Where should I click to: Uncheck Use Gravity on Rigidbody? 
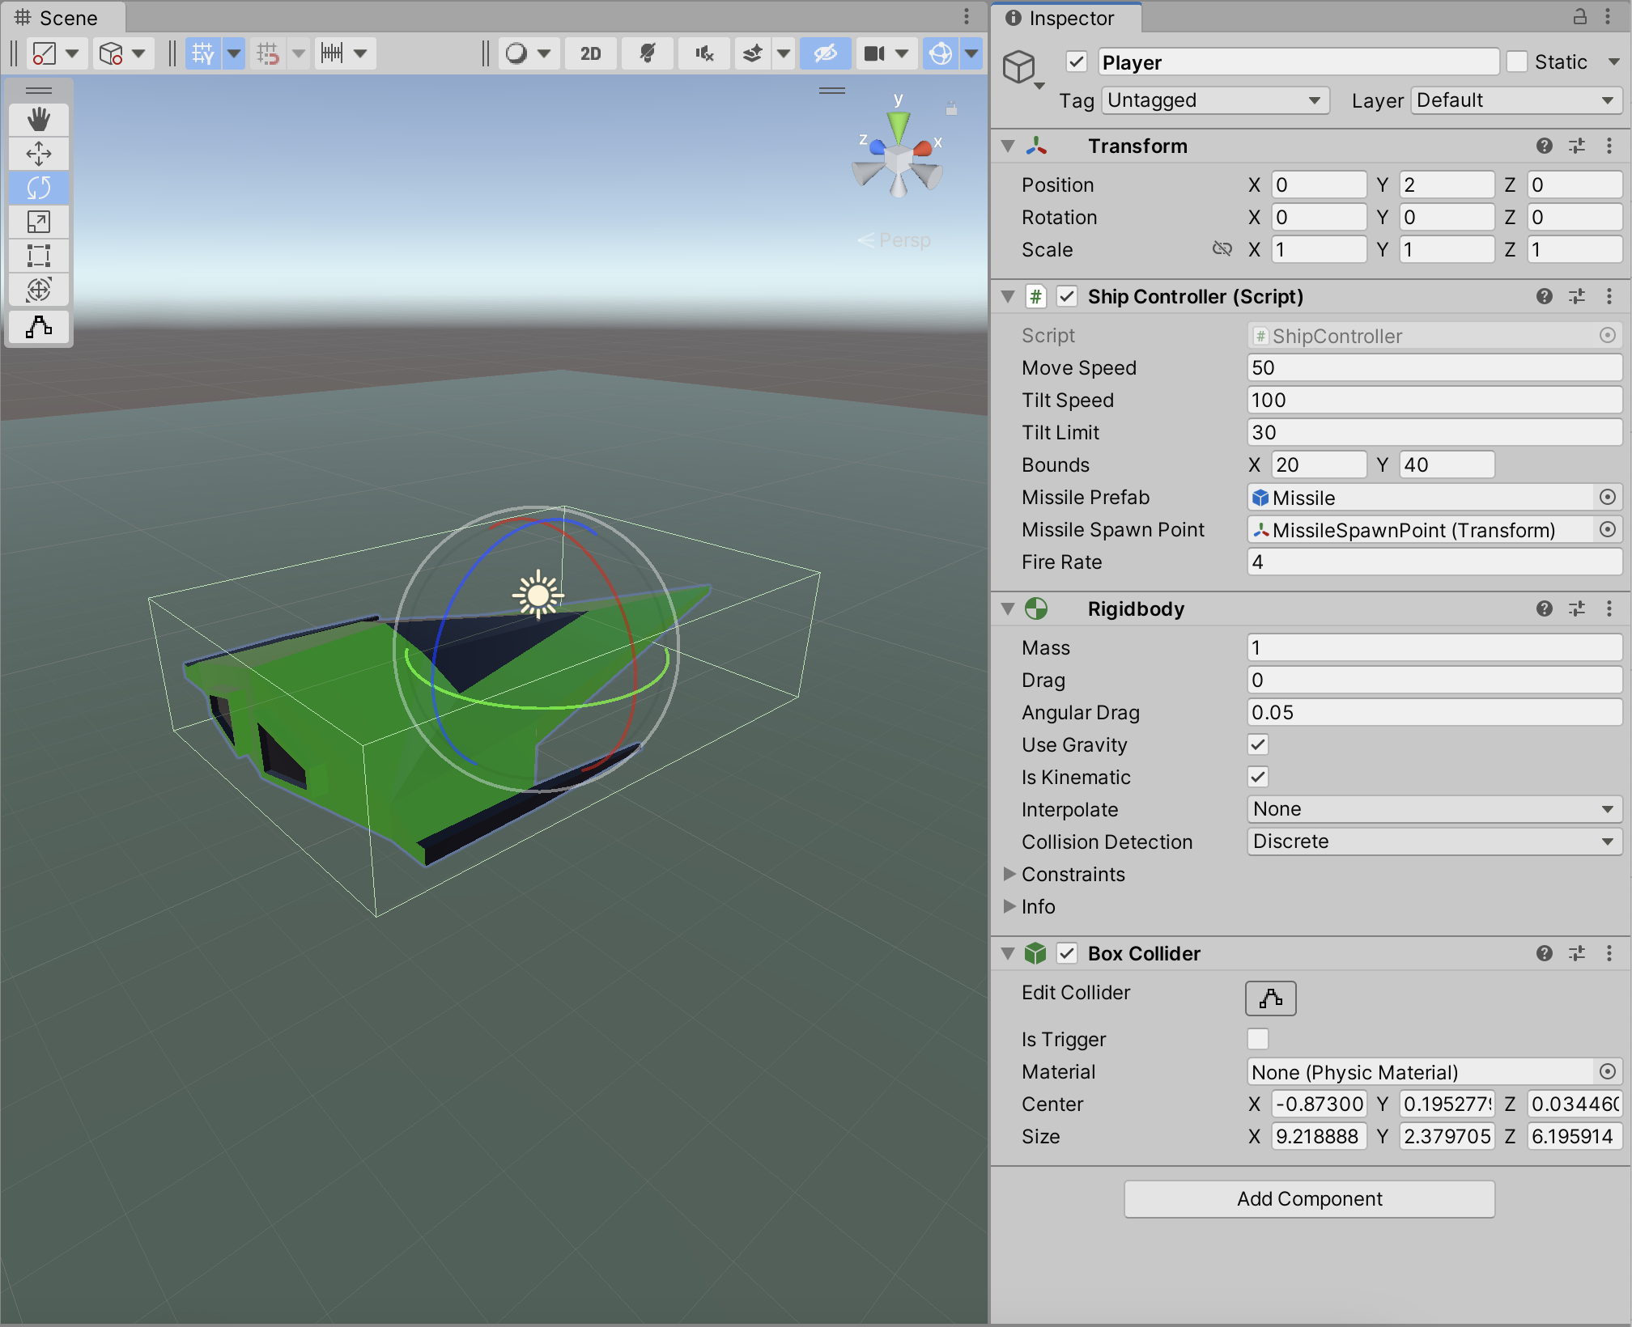[1257, 744]
